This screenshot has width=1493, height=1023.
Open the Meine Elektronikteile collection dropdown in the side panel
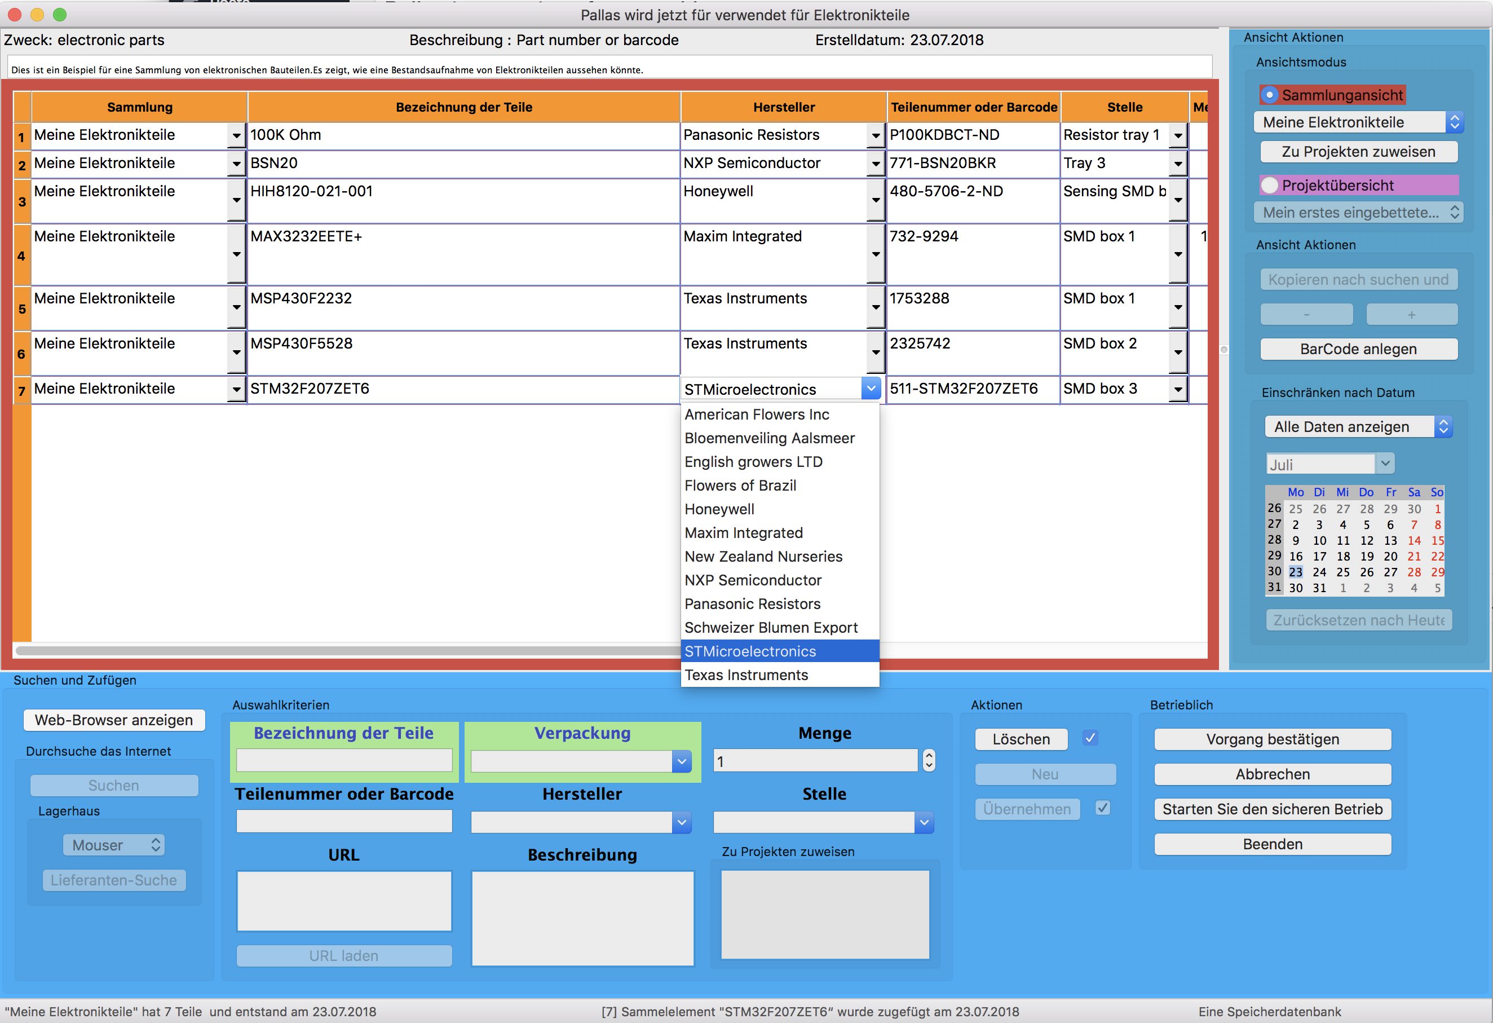tap(1358, 122)
